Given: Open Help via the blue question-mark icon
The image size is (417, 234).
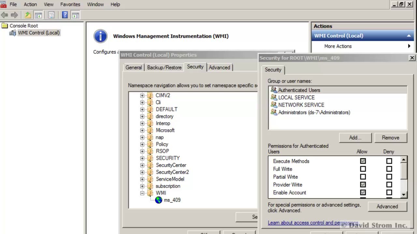Looking at the screenshot, I should click(65, 15).
